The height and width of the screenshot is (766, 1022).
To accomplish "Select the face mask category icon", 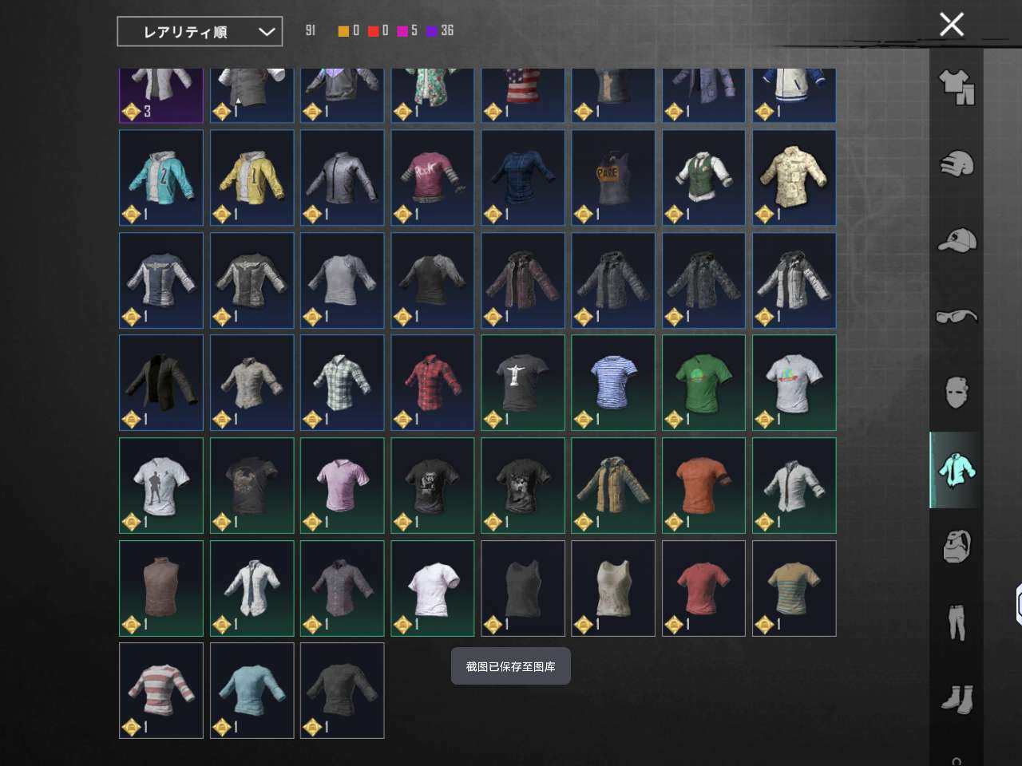I will 957,393.
